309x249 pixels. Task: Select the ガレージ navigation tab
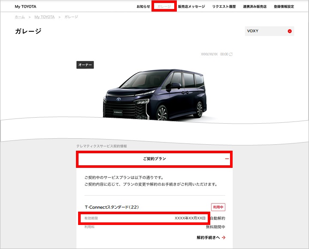coord(164,6)
